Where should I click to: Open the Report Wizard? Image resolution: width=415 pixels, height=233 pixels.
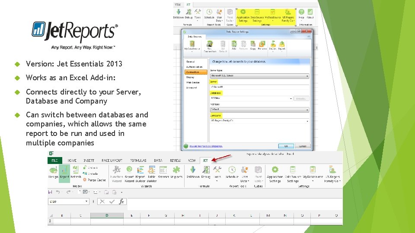click(x=129, y=174)
